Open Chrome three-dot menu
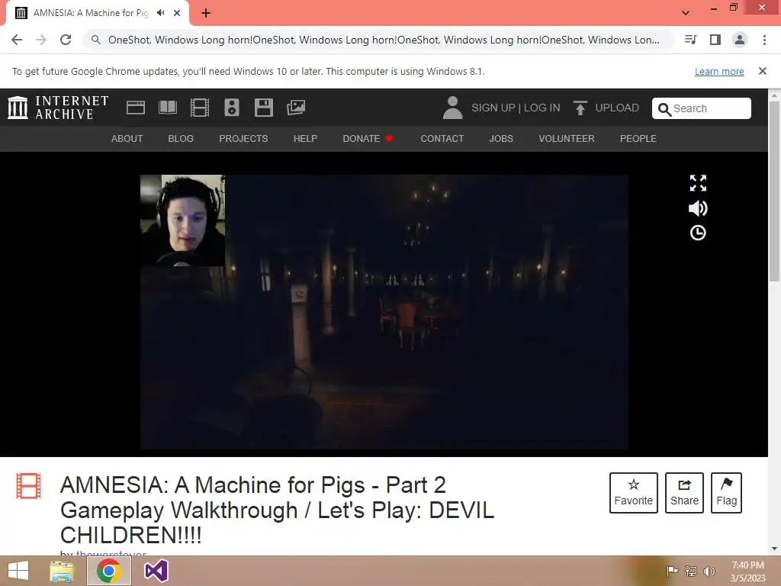This screenshot has height=586, width=781. click(x=764, y=40)
